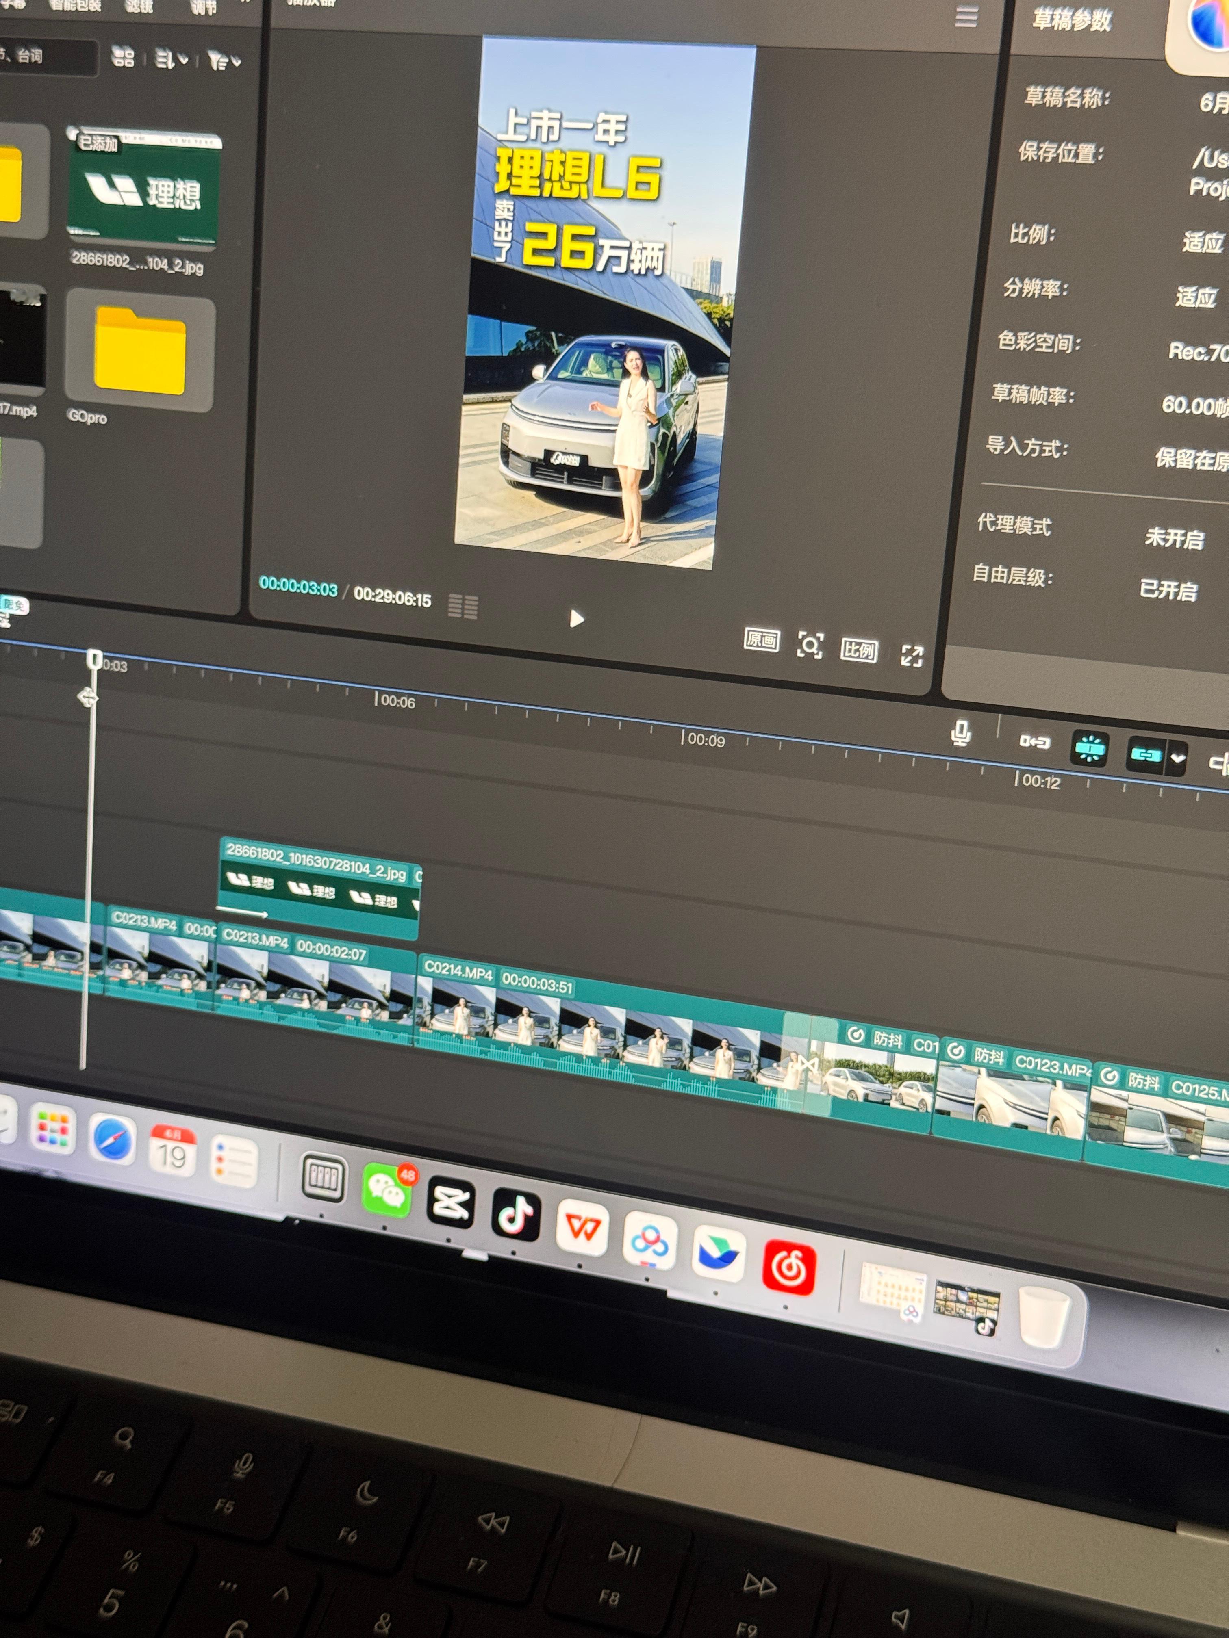Open the 调节 adjustment tab
The width and height of the screenshot is (1229, 1638).
click(x=204, y=7)
